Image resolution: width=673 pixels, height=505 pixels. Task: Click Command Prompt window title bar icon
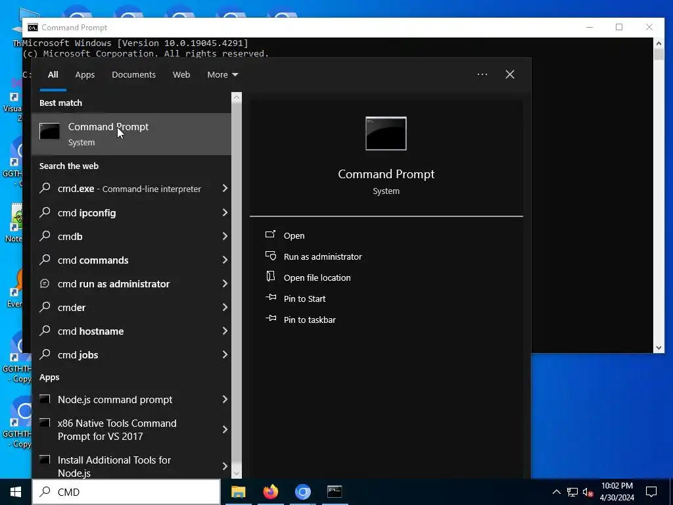pyautogui.click(x=33, y=28)
